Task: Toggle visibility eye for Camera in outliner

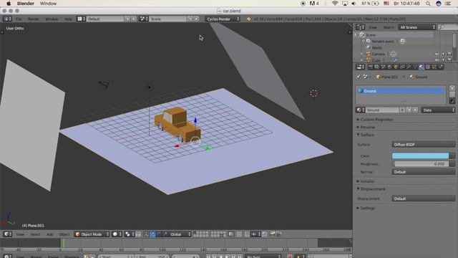Action: point(437,54)
